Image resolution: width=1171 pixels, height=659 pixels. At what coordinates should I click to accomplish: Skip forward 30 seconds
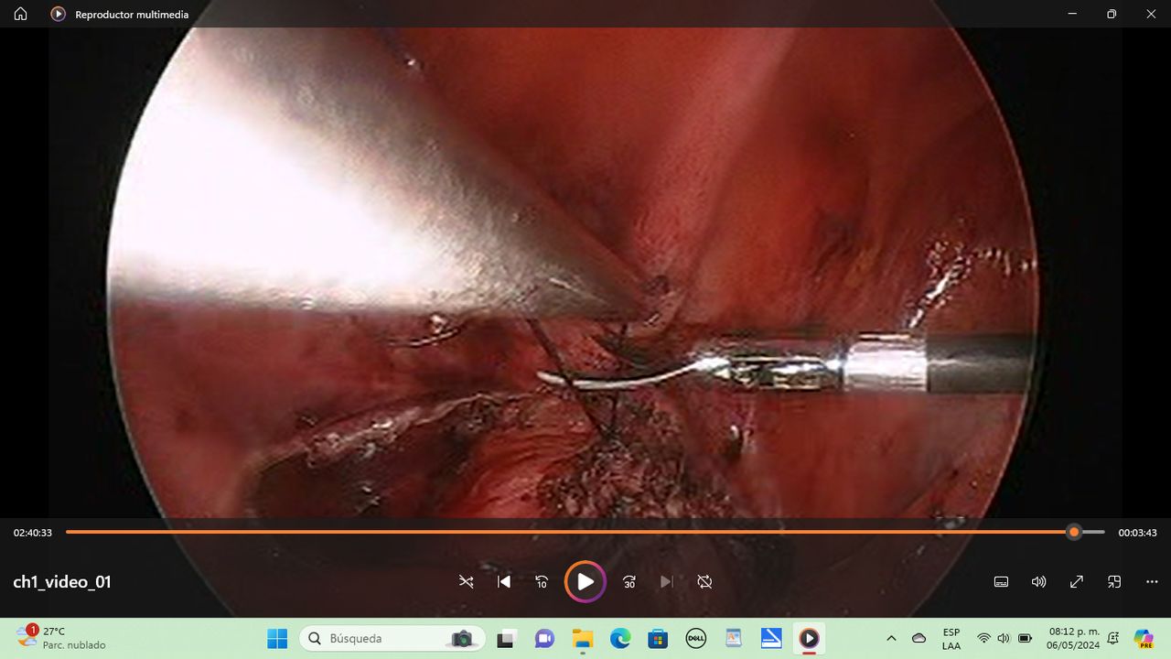pyautogui.click(x=629, y=582)
